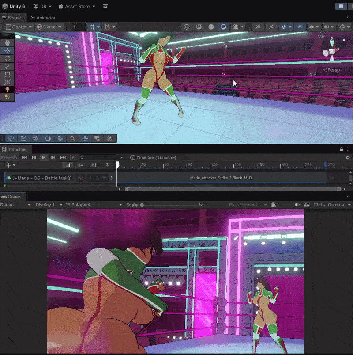Mute audio in Game view
Screen dimensions: 353x355
tap(297, 205)
